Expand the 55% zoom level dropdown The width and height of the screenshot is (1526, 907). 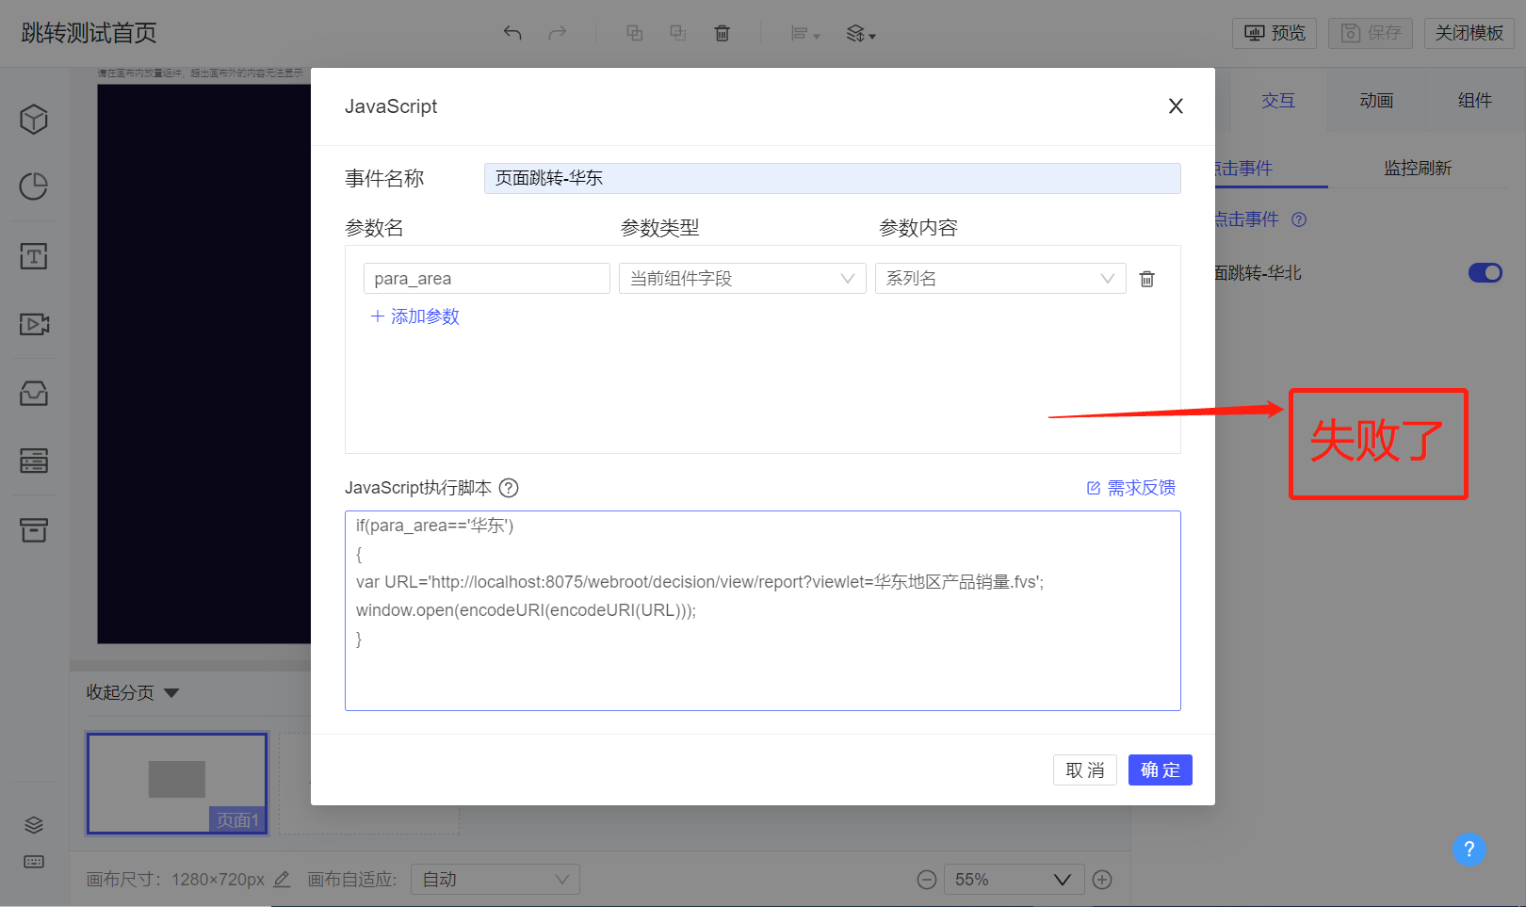click(x=1014, y=880)
